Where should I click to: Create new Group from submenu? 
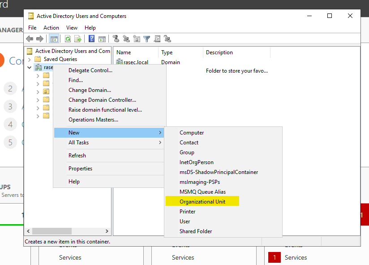[223, 152]
